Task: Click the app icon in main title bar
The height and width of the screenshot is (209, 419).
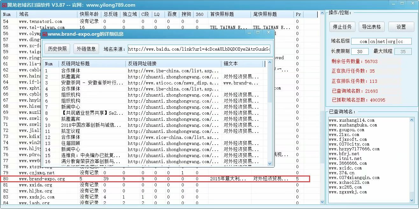Action: (4, 5)
